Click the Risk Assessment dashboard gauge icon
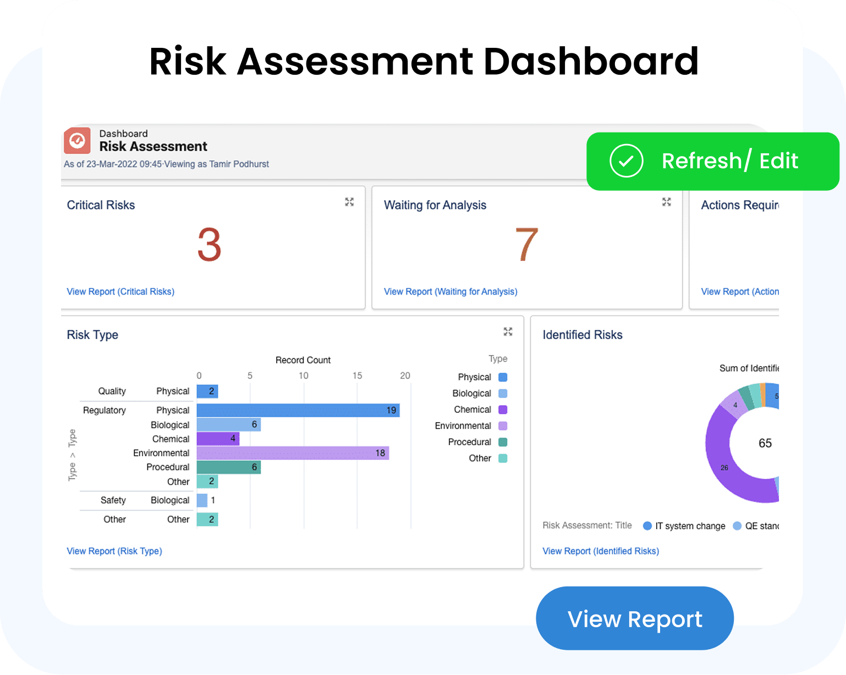 coord(77,141)
